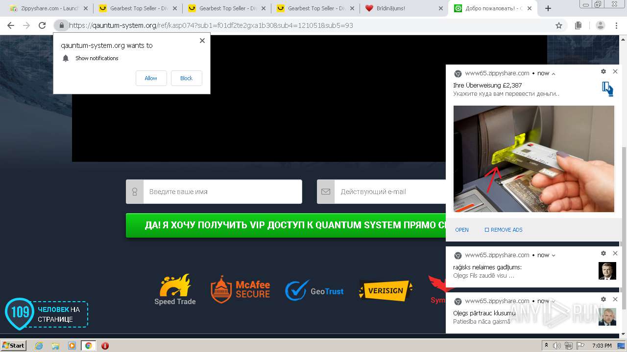Open Internet Explorer from the taskbar

pos(39,346)
